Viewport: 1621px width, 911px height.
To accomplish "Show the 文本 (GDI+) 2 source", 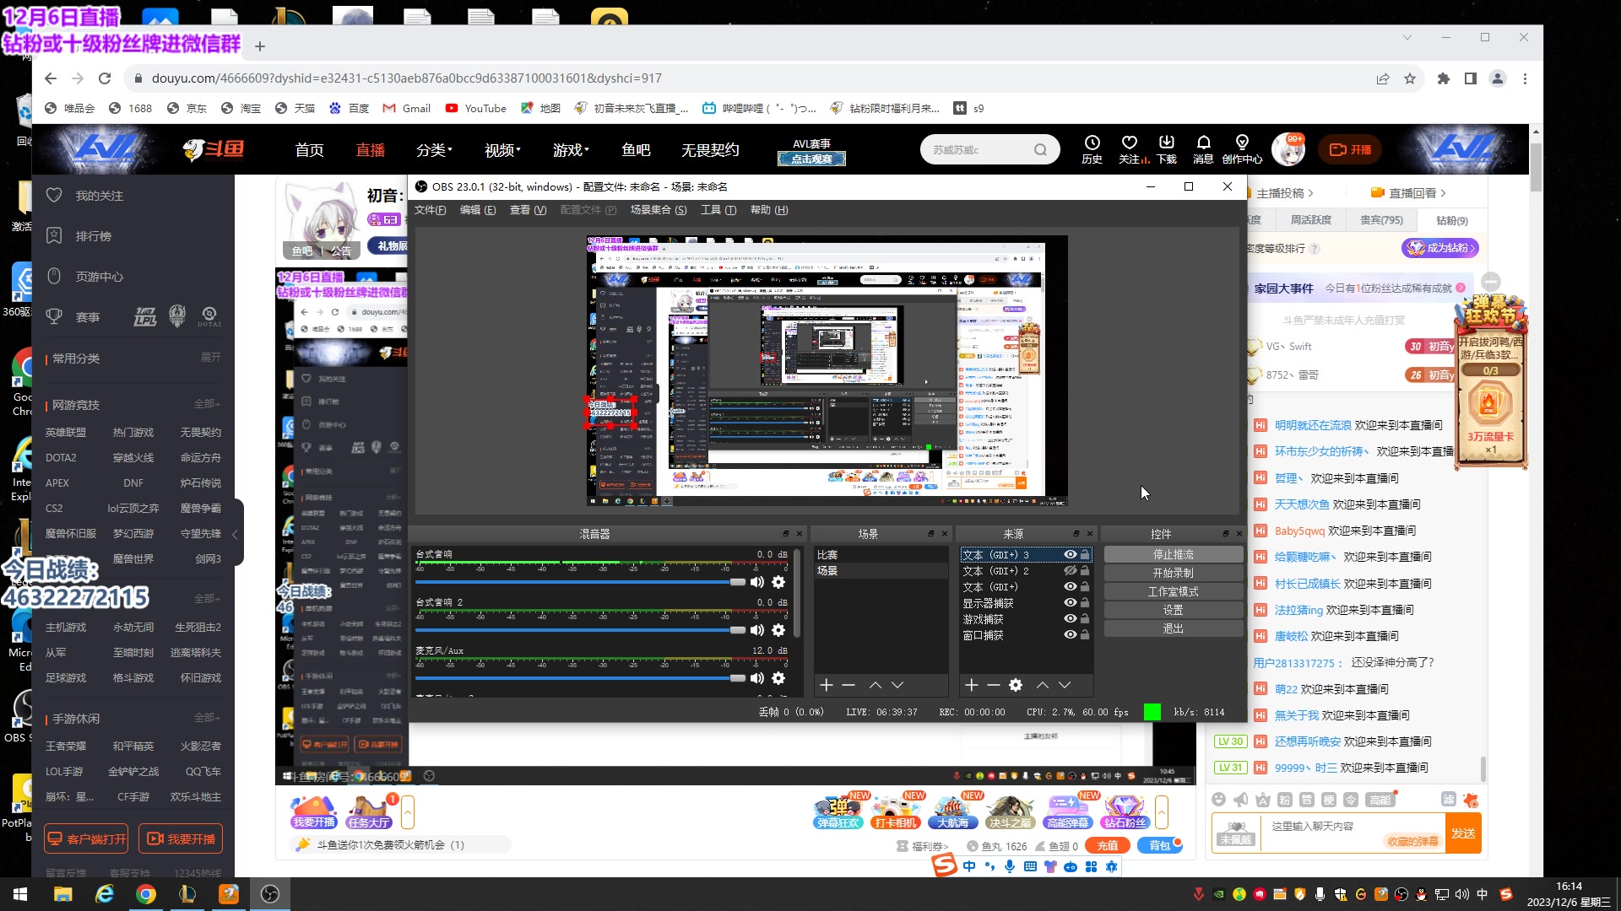I will pyautogui.click(x=1070, y=571).
